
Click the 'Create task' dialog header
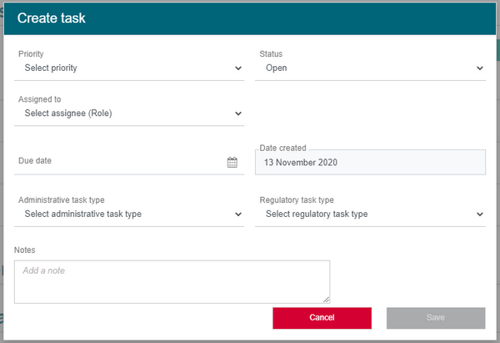pyautogui.click(x=52, y=18)
